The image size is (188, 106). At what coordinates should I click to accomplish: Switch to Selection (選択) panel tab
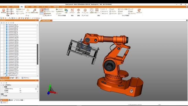pos(12,78)
